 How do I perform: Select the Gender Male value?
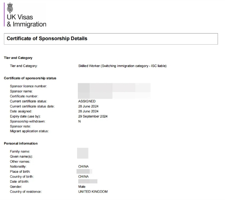pyautogui.click(x=82, y=186)
